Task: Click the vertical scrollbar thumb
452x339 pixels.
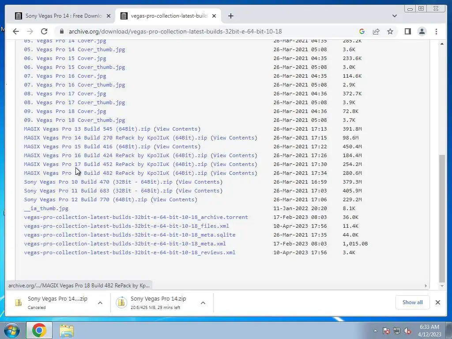Action: click(442, 218)
